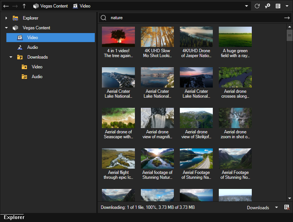The width and height of the screenshot is (293, 222).
Task: Submit search with the right arrow
Action: (x=287, y=18)
